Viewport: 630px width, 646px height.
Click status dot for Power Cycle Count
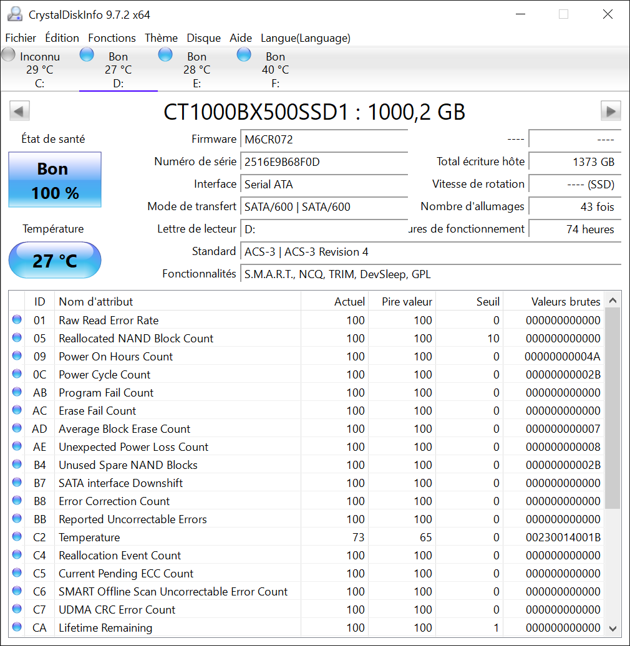point(17,374)
